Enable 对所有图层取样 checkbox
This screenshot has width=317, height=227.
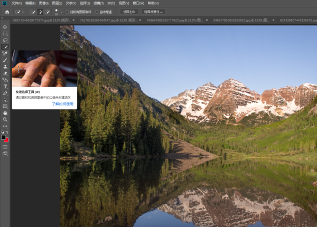68,12
